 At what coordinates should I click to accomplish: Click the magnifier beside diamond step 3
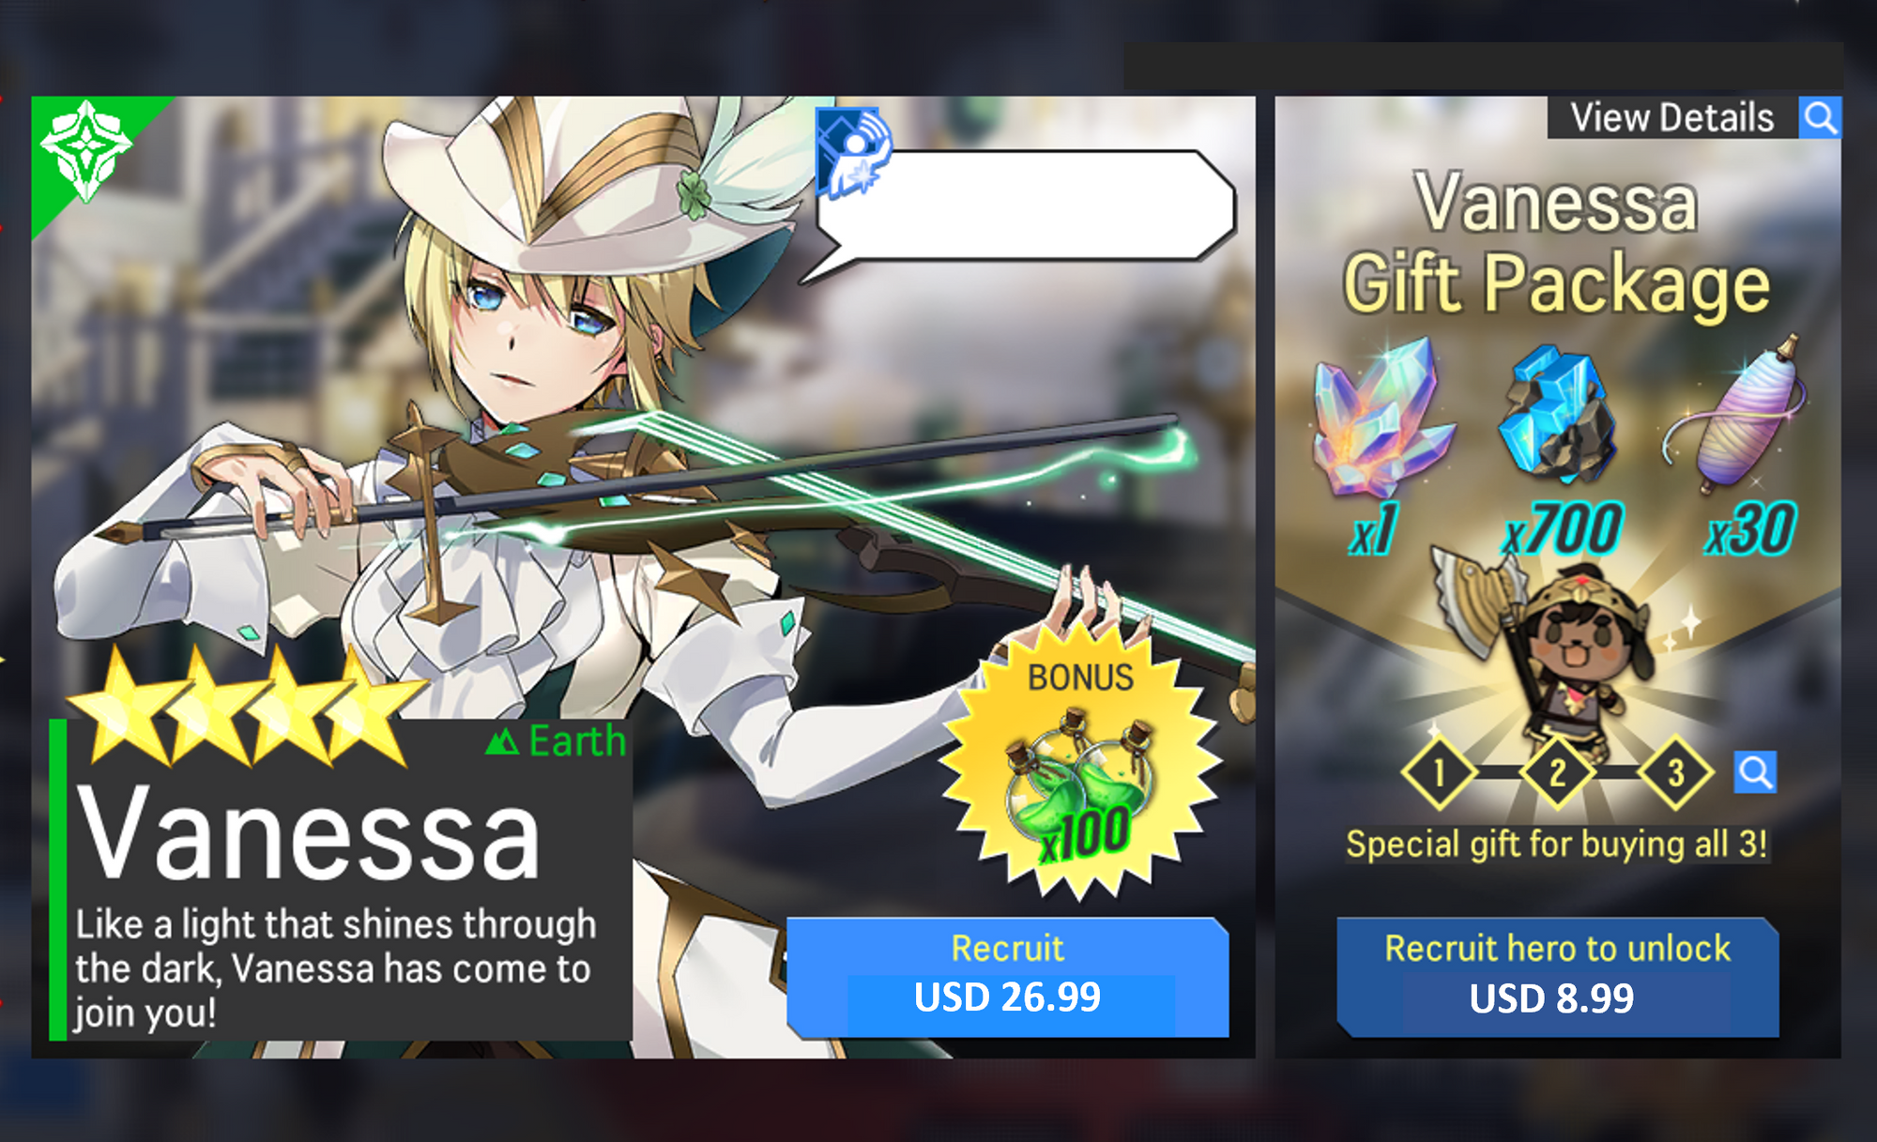point(1755,772)
